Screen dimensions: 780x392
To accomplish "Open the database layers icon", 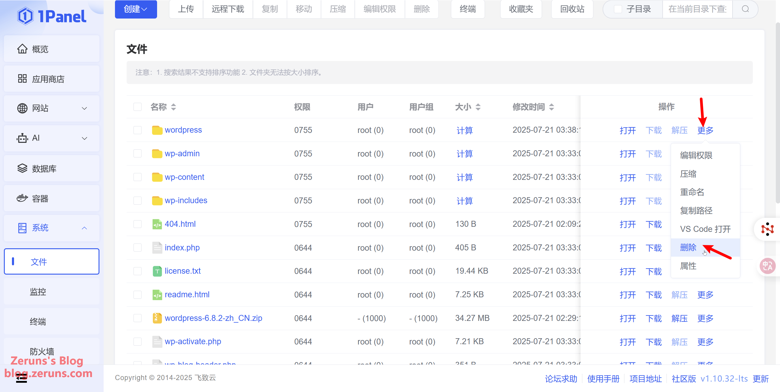I will coord(22,168).
